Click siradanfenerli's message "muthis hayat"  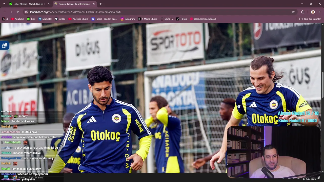30,132
